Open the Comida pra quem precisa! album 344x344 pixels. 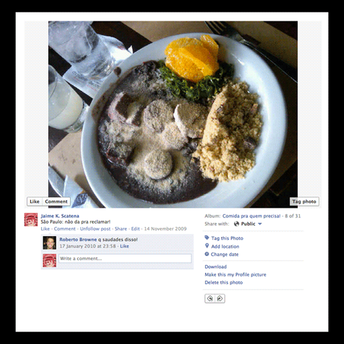coord(251,216)
